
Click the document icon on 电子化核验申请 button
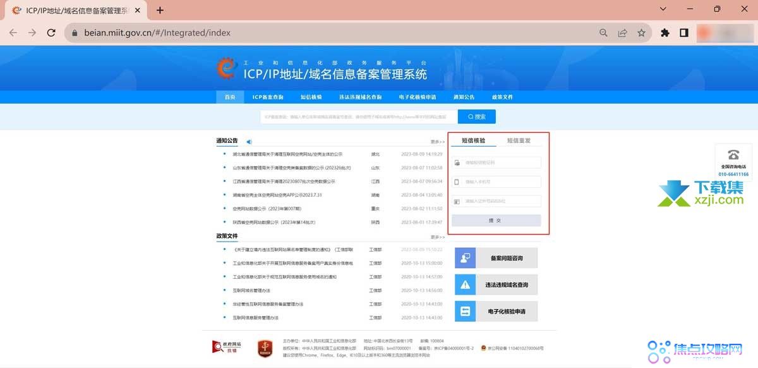point(465,311)
